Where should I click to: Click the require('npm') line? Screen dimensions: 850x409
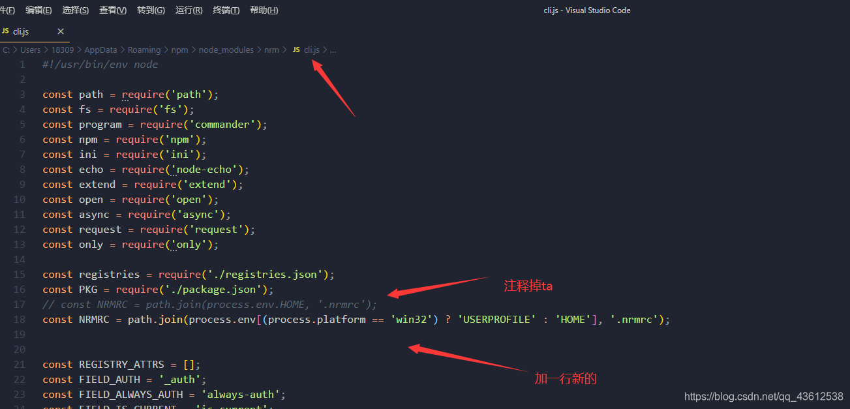click(x=125, y=140)
